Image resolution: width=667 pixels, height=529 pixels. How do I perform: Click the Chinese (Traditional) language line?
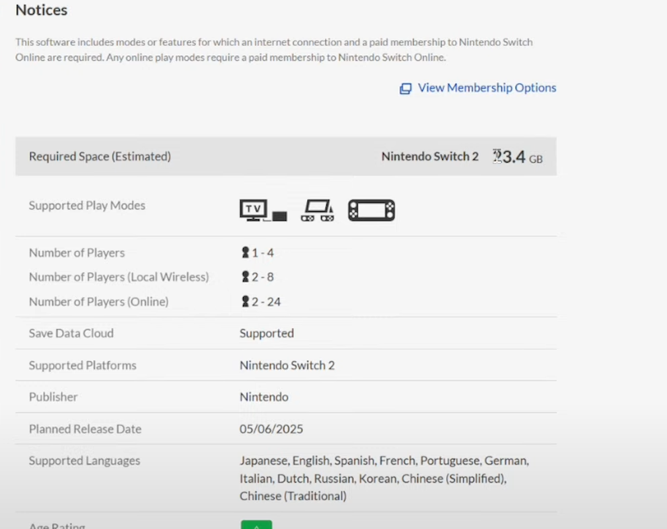293,496
